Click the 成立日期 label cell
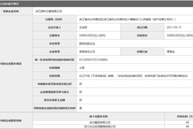The width and height of the screenshot is (193, 129). click(141, 27)
